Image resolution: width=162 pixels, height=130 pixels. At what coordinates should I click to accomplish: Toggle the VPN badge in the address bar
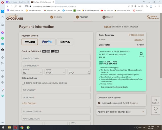coord(27,6)
